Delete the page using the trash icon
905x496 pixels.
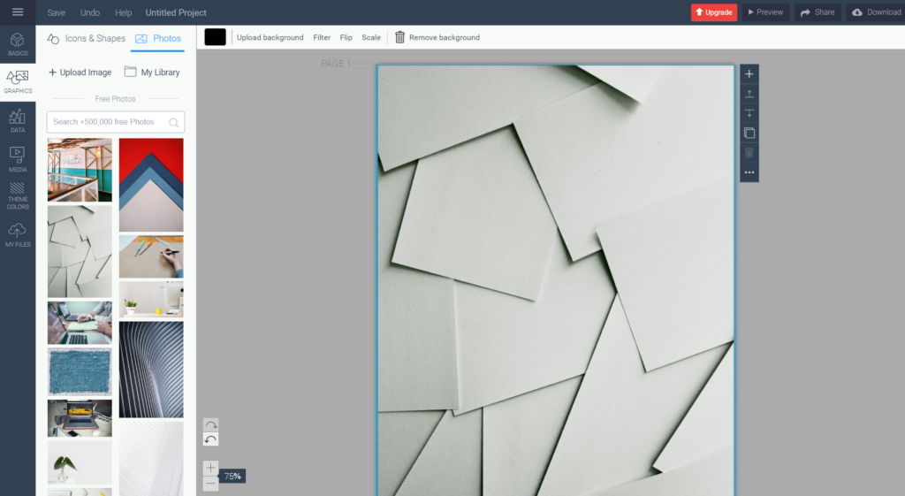[x=749, y=152]
